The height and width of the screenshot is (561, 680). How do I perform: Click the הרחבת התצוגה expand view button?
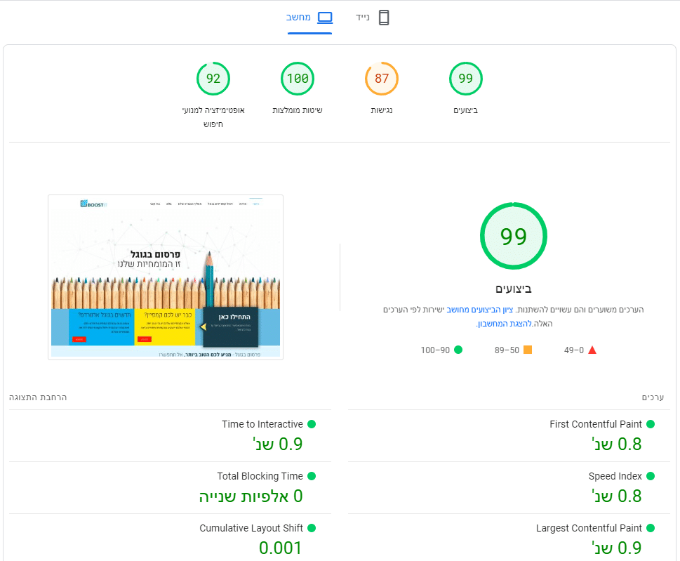38,397
